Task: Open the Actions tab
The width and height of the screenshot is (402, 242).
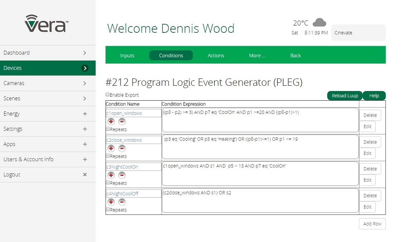Action: (x=216, y=56)
